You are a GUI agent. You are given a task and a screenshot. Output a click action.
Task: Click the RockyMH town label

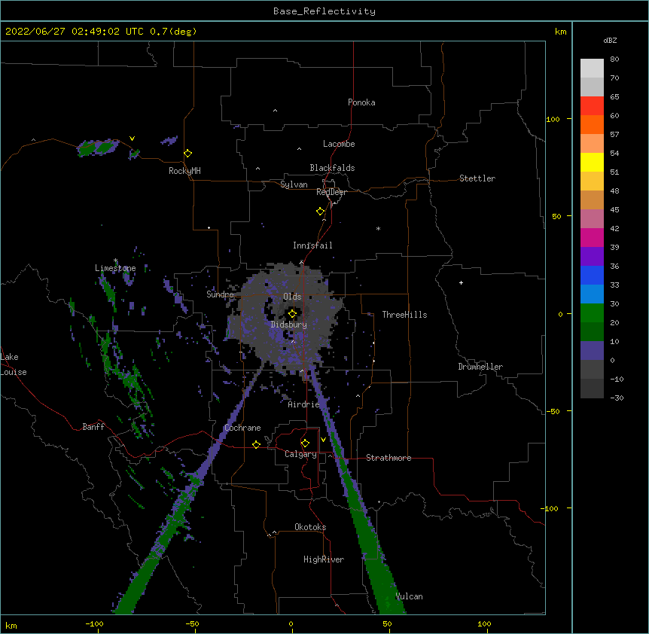pos(184,171)
